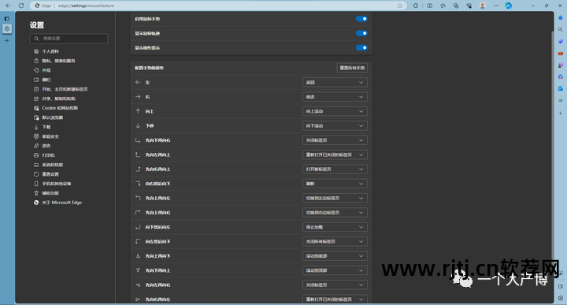The height and width of the screenshot is (305, 567).
Task: Expand the 向上 gesture action dropdown
Action: [335, 111]
